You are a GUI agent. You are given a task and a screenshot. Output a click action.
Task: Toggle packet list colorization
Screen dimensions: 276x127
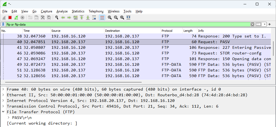[102, 18]
